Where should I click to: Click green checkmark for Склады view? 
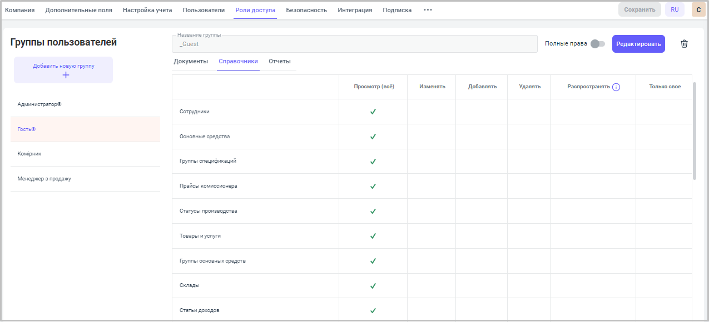(373, 285)
